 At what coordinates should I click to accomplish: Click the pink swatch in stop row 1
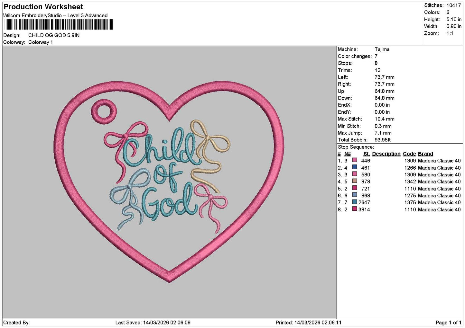tap(355, 160)
